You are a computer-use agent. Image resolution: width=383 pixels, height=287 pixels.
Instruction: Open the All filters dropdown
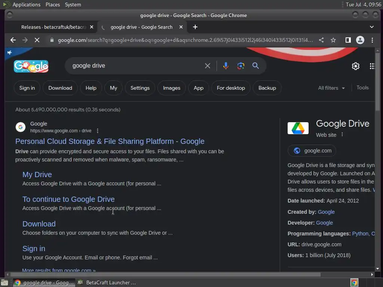point(331,88)
